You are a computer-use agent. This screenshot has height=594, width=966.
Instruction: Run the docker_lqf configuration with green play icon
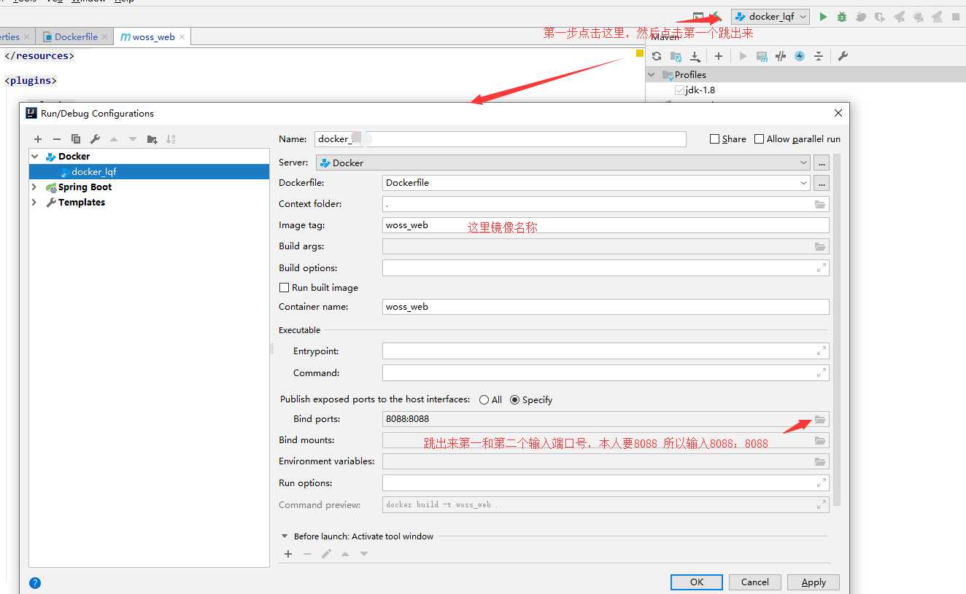coord(823,17)
